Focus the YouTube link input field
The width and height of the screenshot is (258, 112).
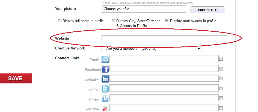pyautogui.click(x=164, y=108)
